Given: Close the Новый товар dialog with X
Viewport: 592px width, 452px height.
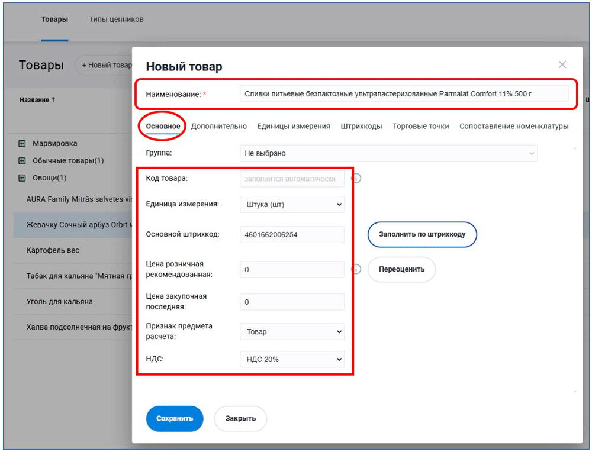Looking at the screenshot, I should [562, 65].
